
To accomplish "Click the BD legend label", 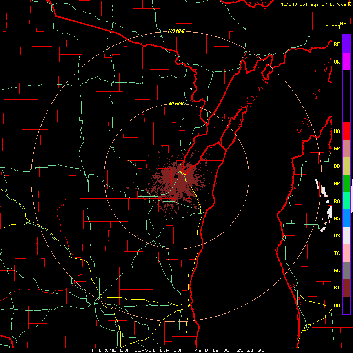I will point(337,166).
